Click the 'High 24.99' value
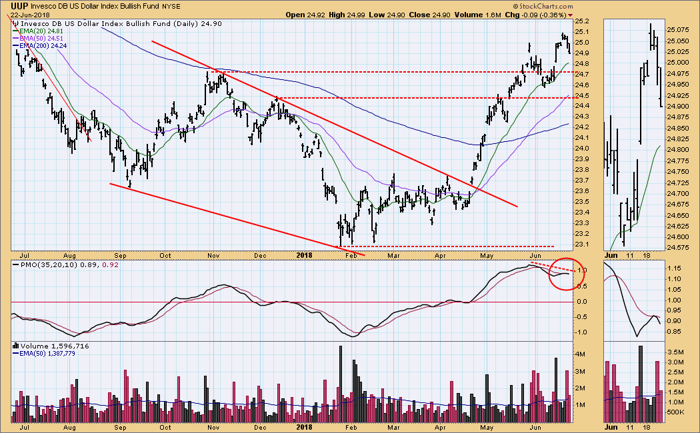This screenshot has width=700, height=433. coord(347,15)
